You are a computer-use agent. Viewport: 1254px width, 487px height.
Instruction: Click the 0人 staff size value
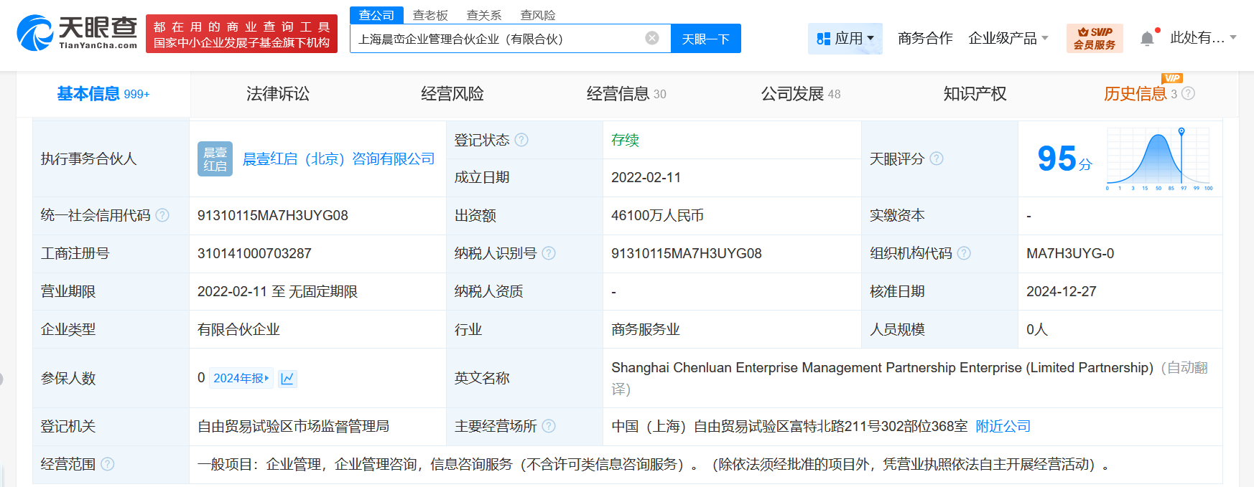pyautogui.click(x=1037, y=329)
